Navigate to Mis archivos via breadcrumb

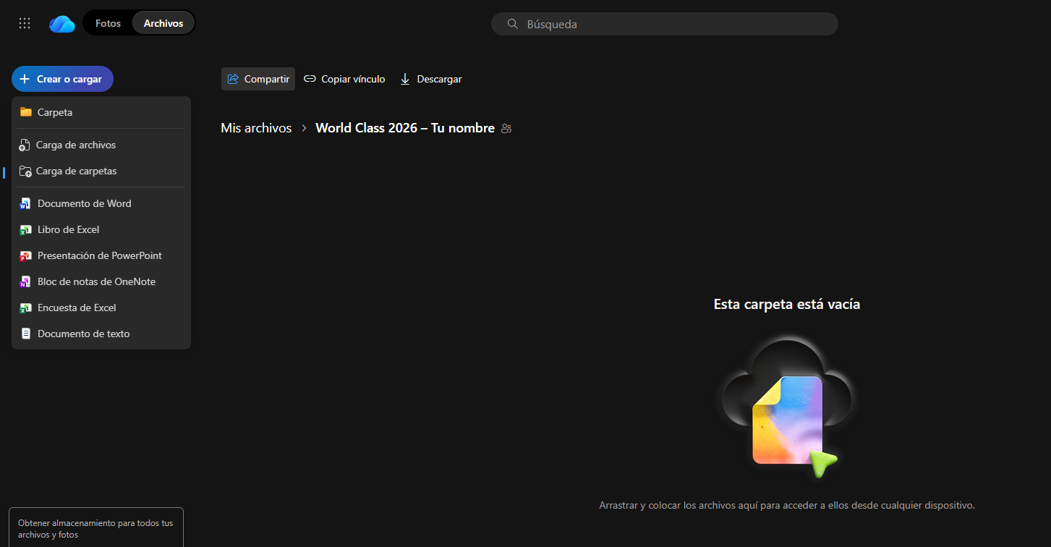coord(256,127)
